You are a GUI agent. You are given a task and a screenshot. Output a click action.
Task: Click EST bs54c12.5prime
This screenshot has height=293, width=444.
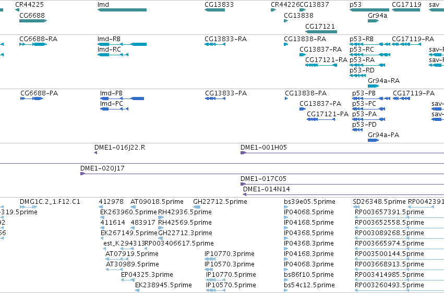[286, 290]
